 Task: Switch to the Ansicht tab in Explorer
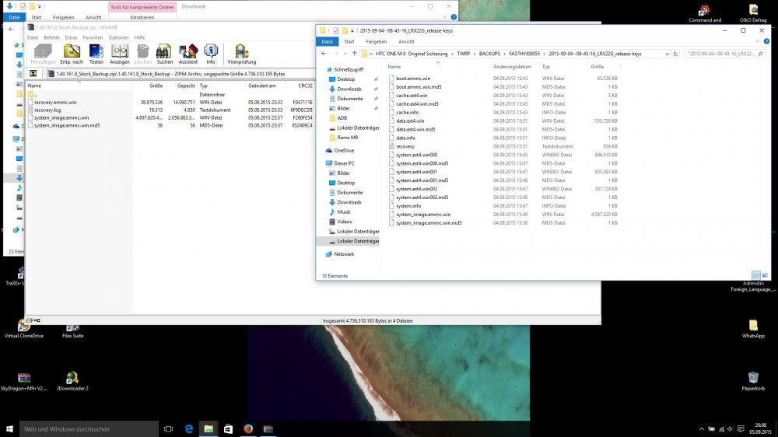(406, 42)
